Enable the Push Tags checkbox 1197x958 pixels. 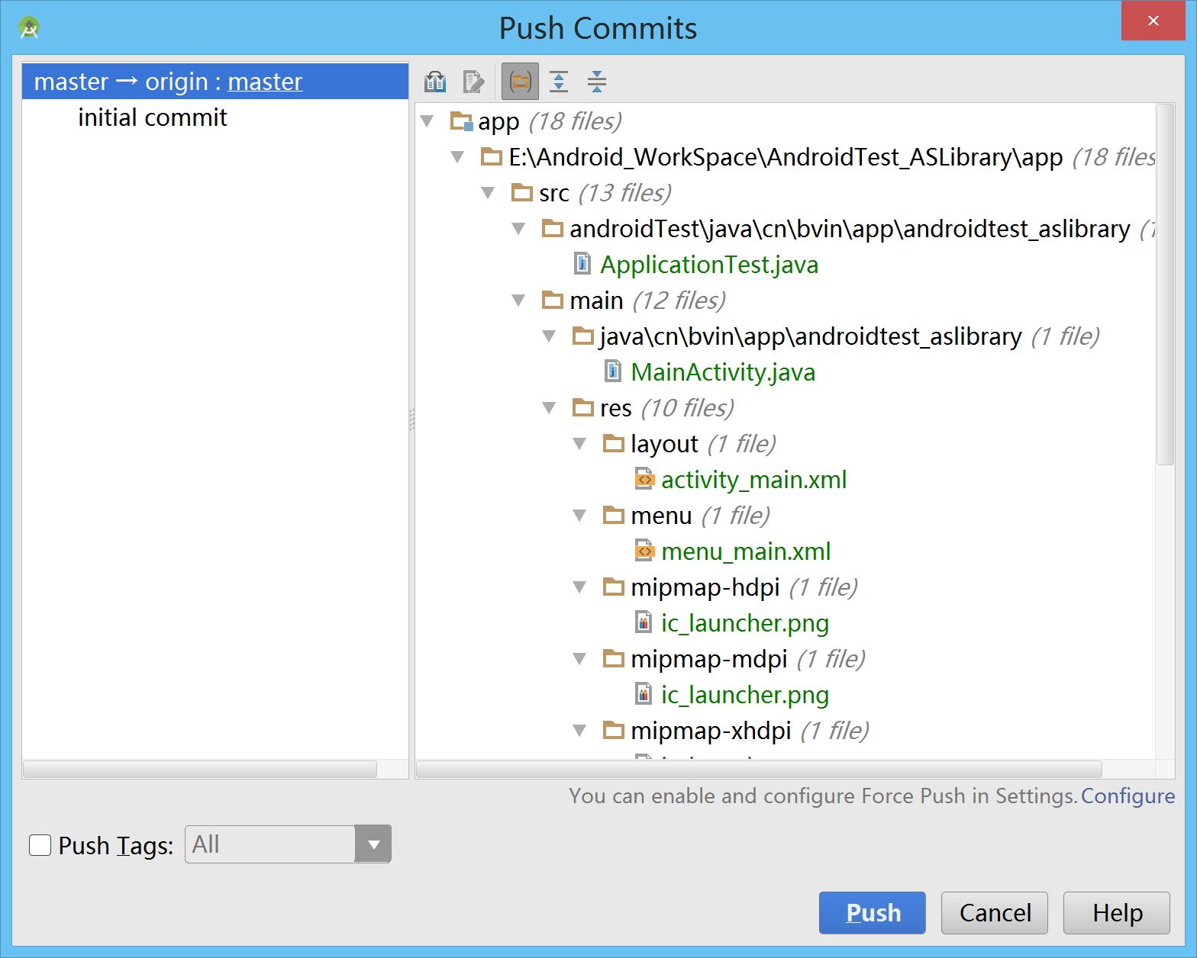point(40,845)
